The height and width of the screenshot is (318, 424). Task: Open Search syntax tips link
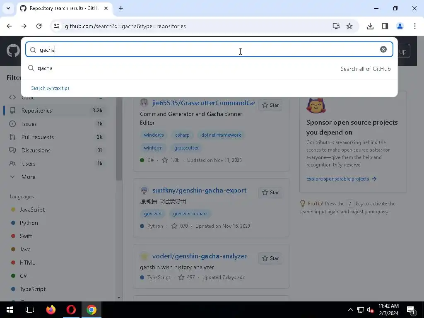pos(50,88)
